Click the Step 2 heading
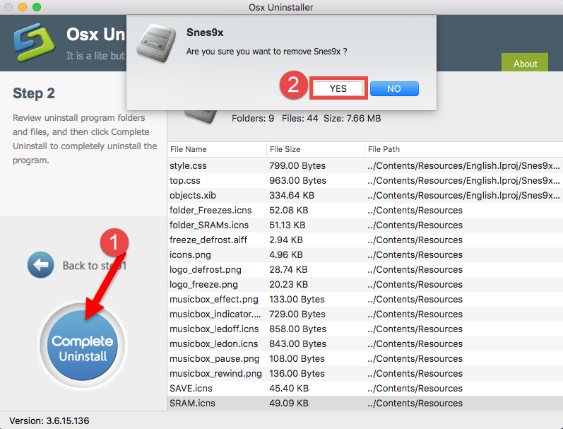This screenshot has width=563, height=429. click(34, 93)
